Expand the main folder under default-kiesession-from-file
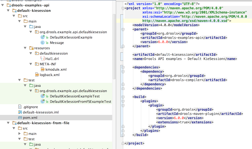Image resolution: width=252 pixels, height=149 pixels. point(20,134)
